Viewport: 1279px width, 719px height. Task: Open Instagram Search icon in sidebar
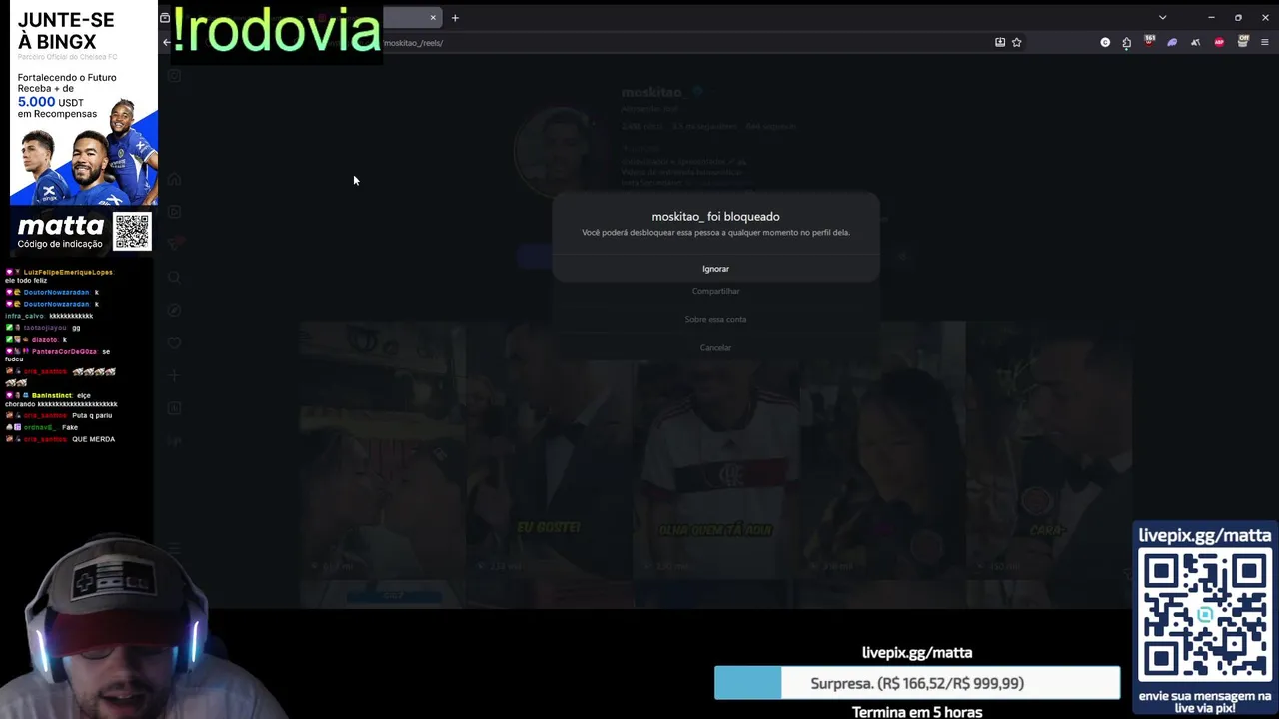point(174,278)
